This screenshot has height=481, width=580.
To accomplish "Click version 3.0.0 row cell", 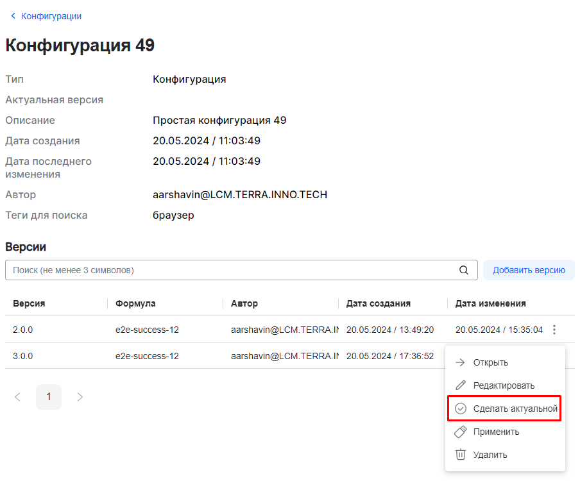I will click(x=22, y=356).
